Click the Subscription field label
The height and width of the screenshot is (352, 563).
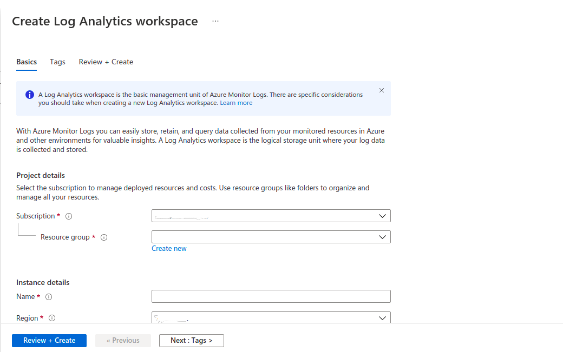coord(36,216)
